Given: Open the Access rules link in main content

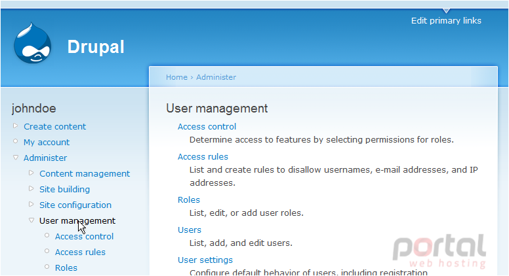Looking at the screenshot, I should click(x=203, y=156).
